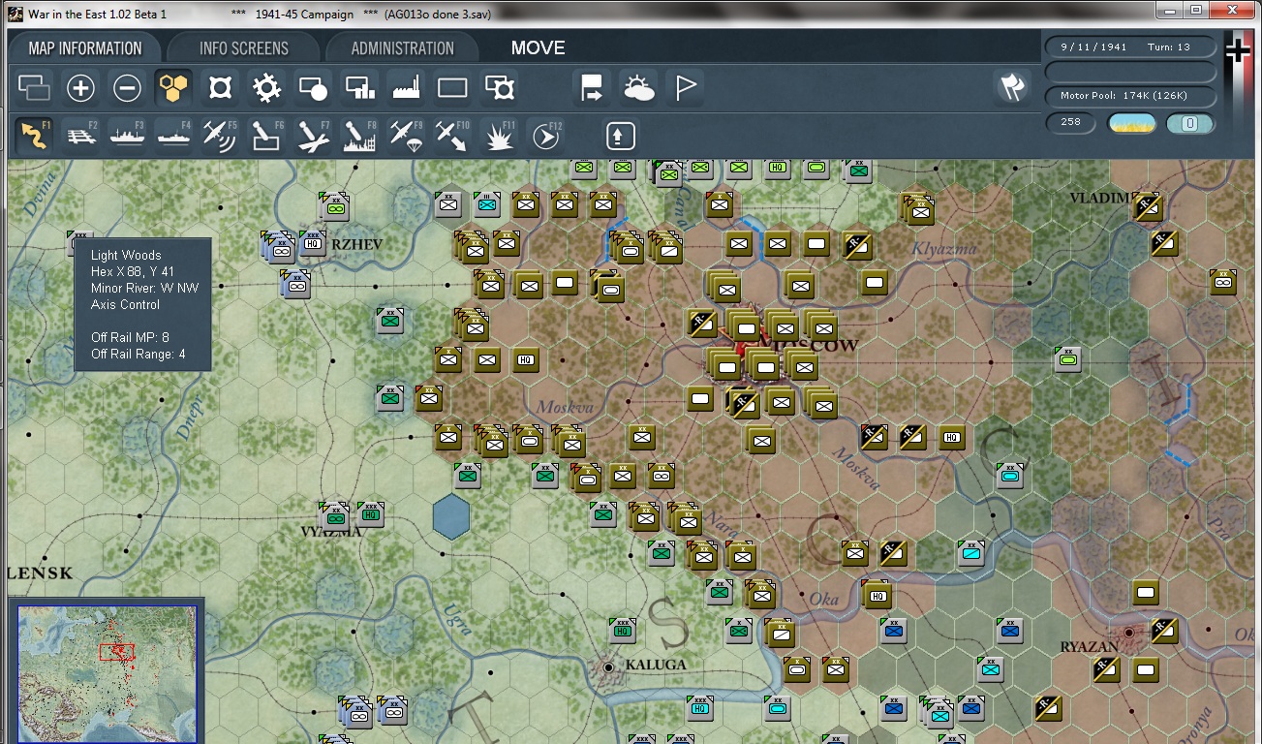Viewport: 1262px width, 744px height.
Task: Switch to the ADMINISTRATION tab
Action: pyautogui.click(x=402, y=48)
